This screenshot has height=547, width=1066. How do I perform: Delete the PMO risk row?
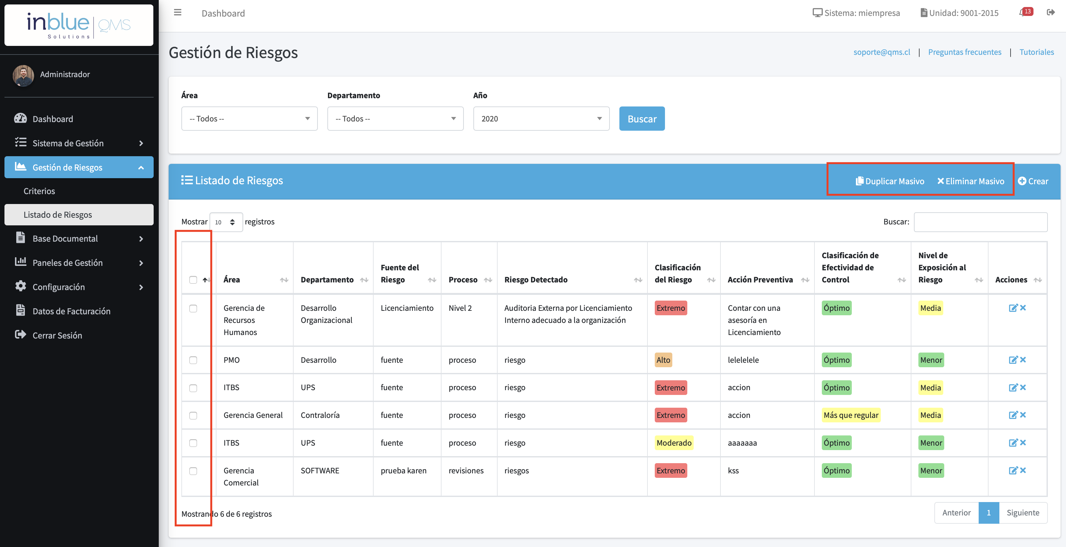pos(1023,360)
